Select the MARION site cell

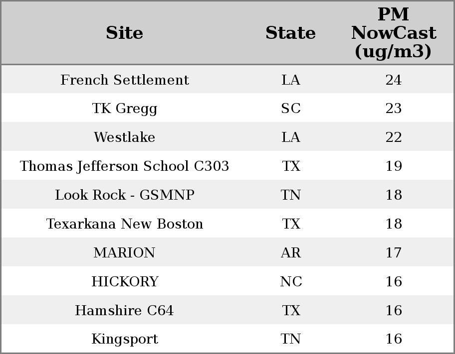click(x=125, y=252)
